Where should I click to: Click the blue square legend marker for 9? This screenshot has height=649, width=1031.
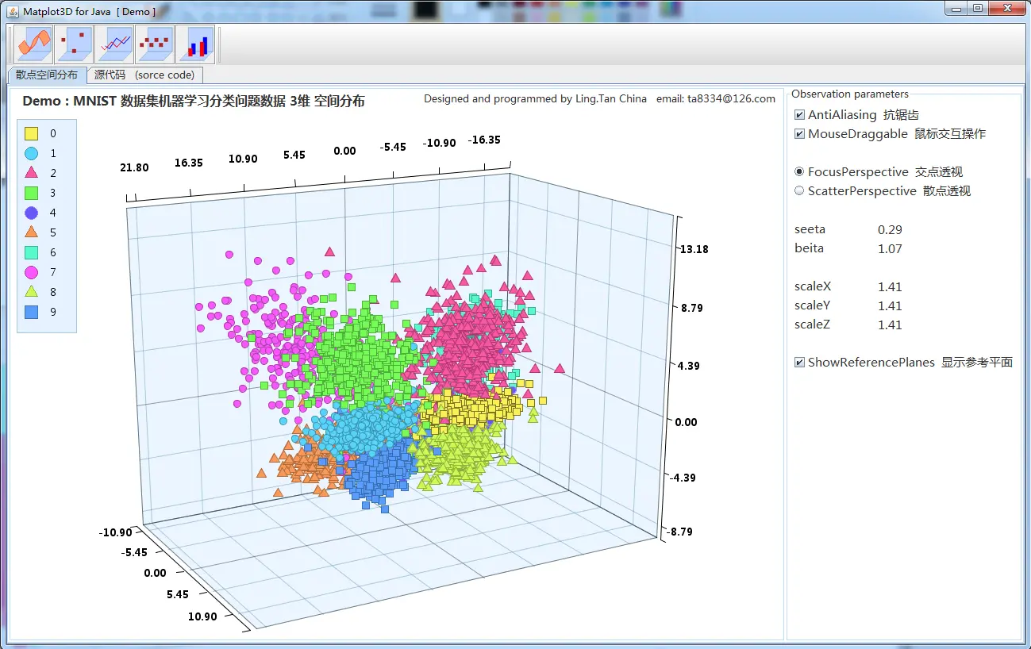pos(32,312)
